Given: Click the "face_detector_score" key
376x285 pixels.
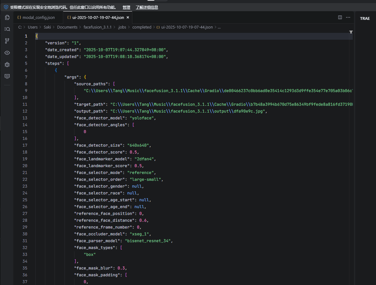Looking at the screenshot, I should (x=100, y=152).
